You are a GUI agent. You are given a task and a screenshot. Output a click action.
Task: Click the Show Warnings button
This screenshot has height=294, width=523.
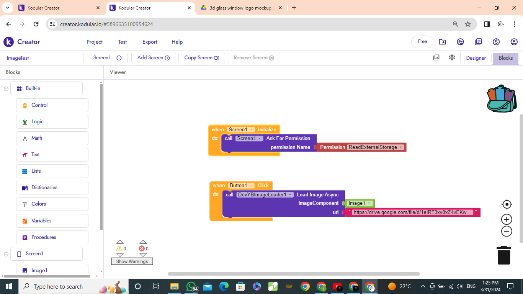132,261
